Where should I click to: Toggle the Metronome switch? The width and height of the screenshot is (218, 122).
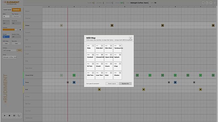click(x=6, y=23)
